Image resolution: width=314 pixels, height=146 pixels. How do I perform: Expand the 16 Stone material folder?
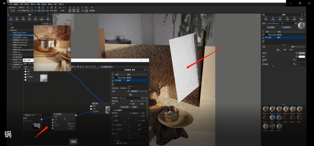(x=11, y=47)
